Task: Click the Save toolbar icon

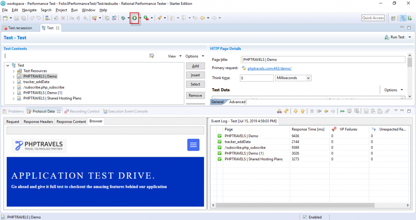Action: click(16, 18)
